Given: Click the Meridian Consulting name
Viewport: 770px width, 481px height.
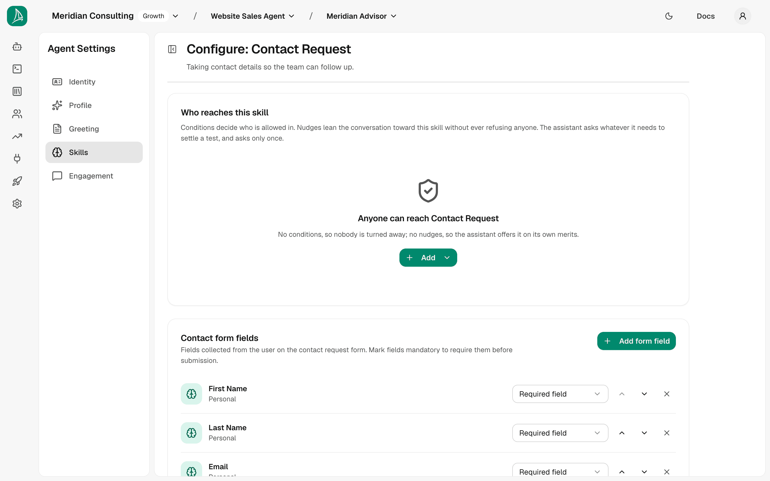Looking at the screenshot, I should click(93, 16).
